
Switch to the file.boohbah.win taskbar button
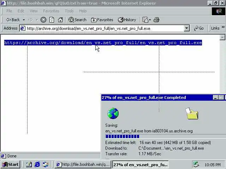83,164
